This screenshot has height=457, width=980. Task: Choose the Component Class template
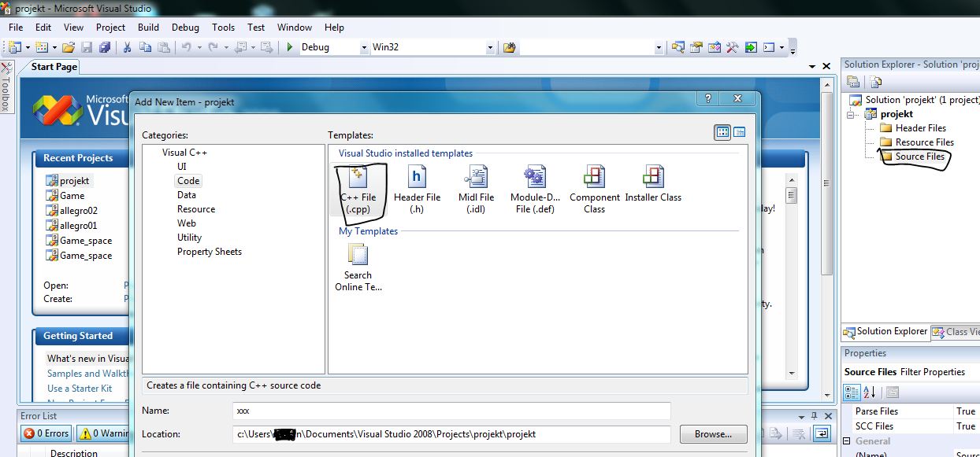coord(594,190)
